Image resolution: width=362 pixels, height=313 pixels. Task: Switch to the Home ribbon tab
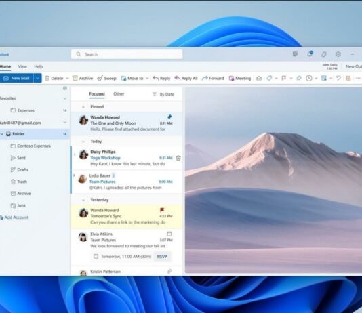pos(5,66)
